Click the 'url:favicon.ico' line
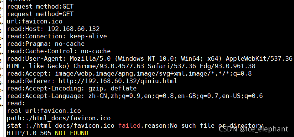 (35, 22)
